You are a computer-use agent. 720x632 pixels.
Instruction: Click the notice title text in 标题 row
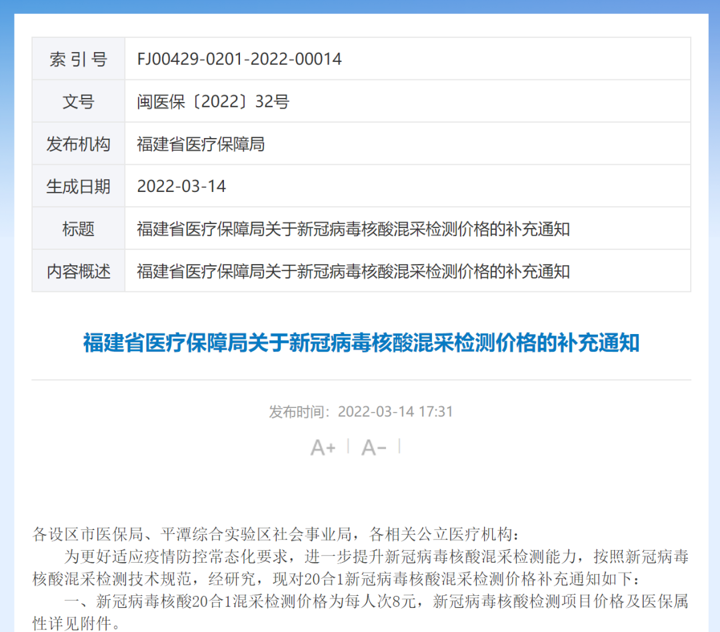pyautogui.click(x=353, y=229)
